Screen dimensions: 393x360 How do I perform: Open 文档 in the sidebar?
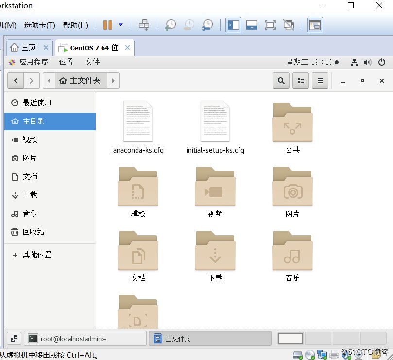coord(50,177)
